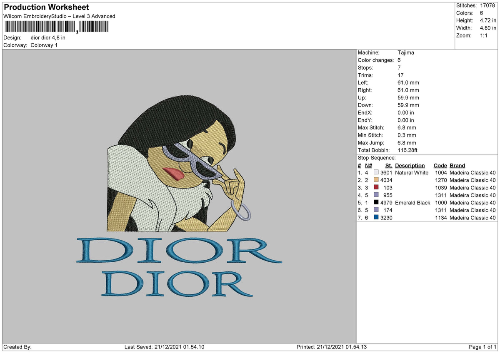Viewport: 500px width, 353px height.
Task: Click the Stops value 7
Action: (399, 68)
